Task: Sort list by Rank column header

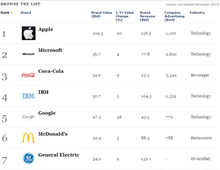Action: pyautogui.click(x=5, y=12)
